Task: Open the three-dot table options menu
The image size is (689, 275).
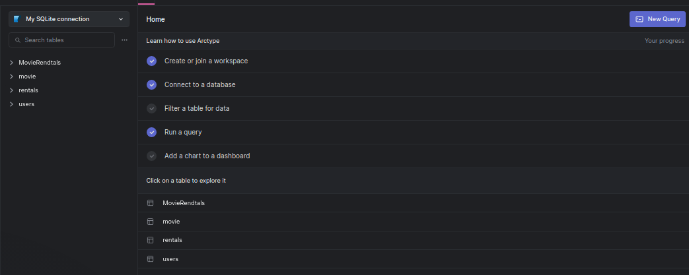Action: [x=124, y=40]
